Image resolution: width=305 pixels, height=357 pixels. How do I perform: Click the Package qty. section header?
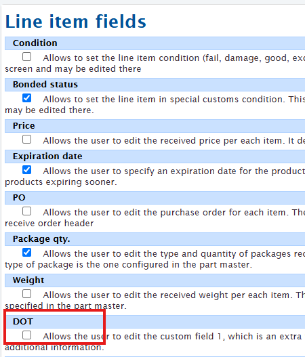click(x=155, y=239)
